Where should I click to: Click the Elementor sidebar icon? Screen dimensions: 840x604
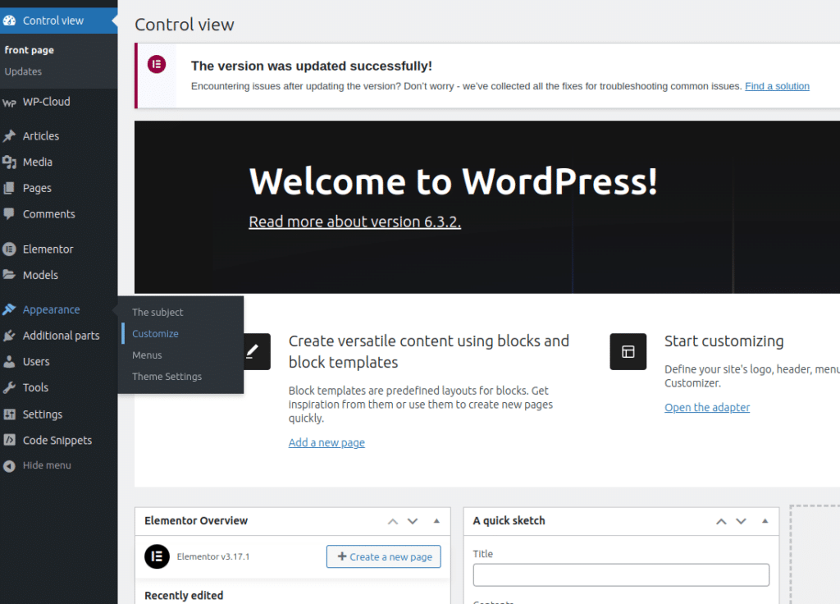point(9,249)
